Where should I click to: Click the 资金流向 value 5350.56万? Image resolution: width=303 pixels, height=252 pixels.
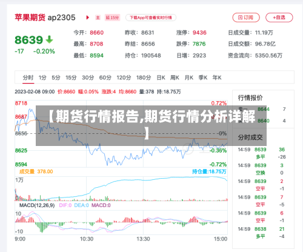(268, 55)
